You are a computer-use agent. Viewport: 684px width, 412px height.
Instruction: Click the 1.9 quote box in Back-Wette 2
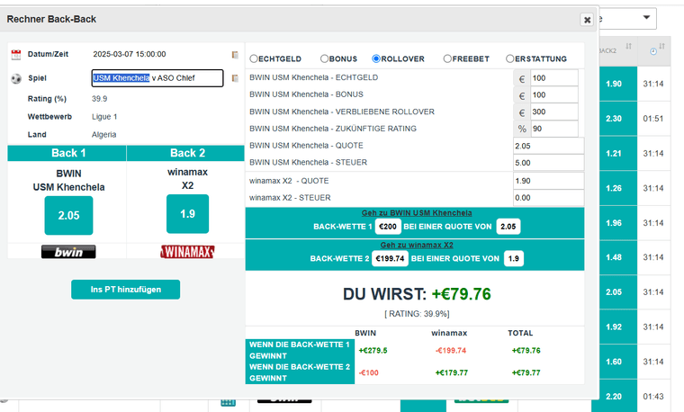point(514,258)
